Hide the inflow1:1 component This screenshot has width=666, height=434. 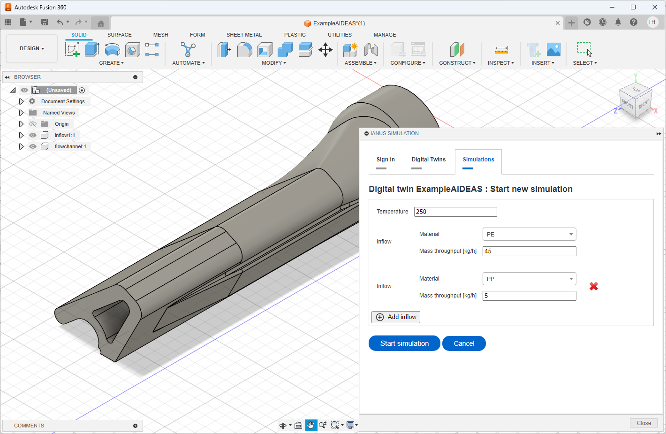33,135
